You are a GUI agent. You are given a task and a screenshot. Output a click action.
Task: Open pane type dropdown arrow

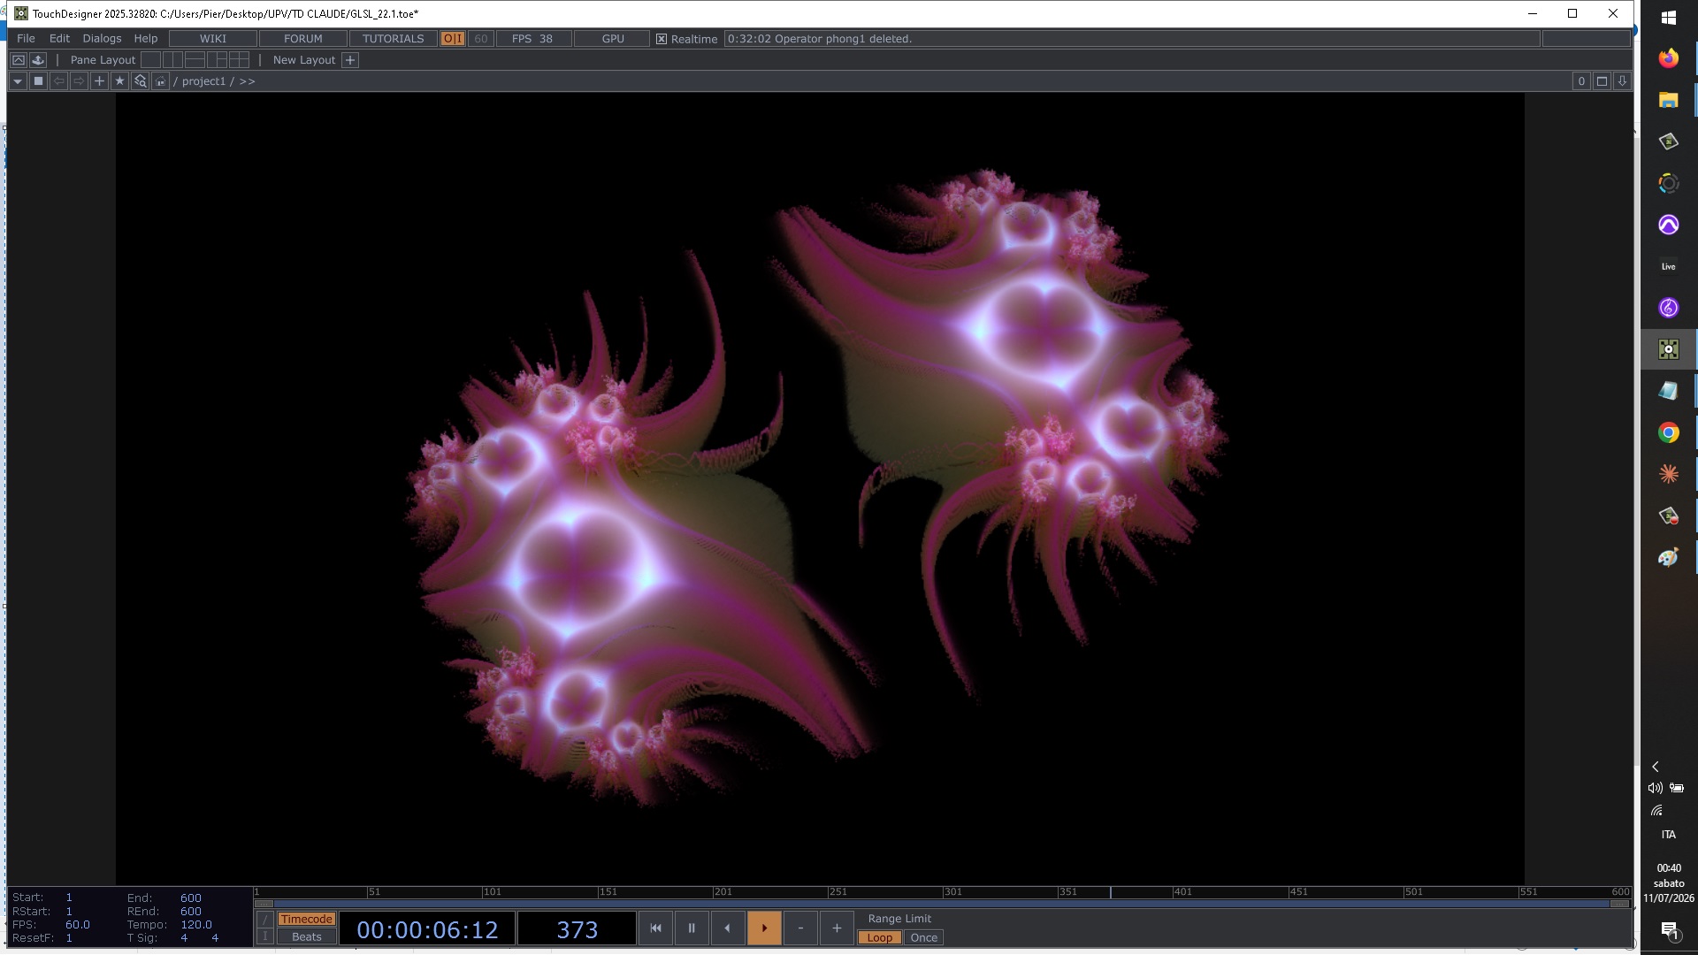(x=18, y=81)
